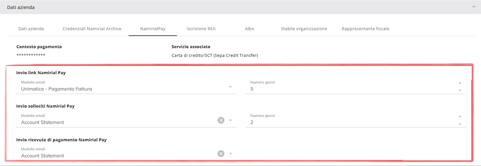The image size is (481, 166).
Task: Switch to the Dati azienda tab
Action: 31,29
